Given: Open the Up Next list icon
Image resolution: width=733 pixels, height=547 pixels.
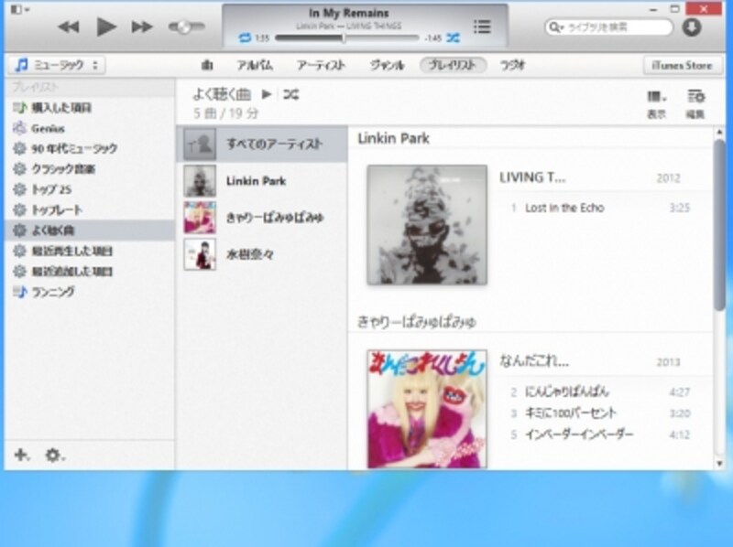Looking at the screenshot, I should [x=482, y=27].
